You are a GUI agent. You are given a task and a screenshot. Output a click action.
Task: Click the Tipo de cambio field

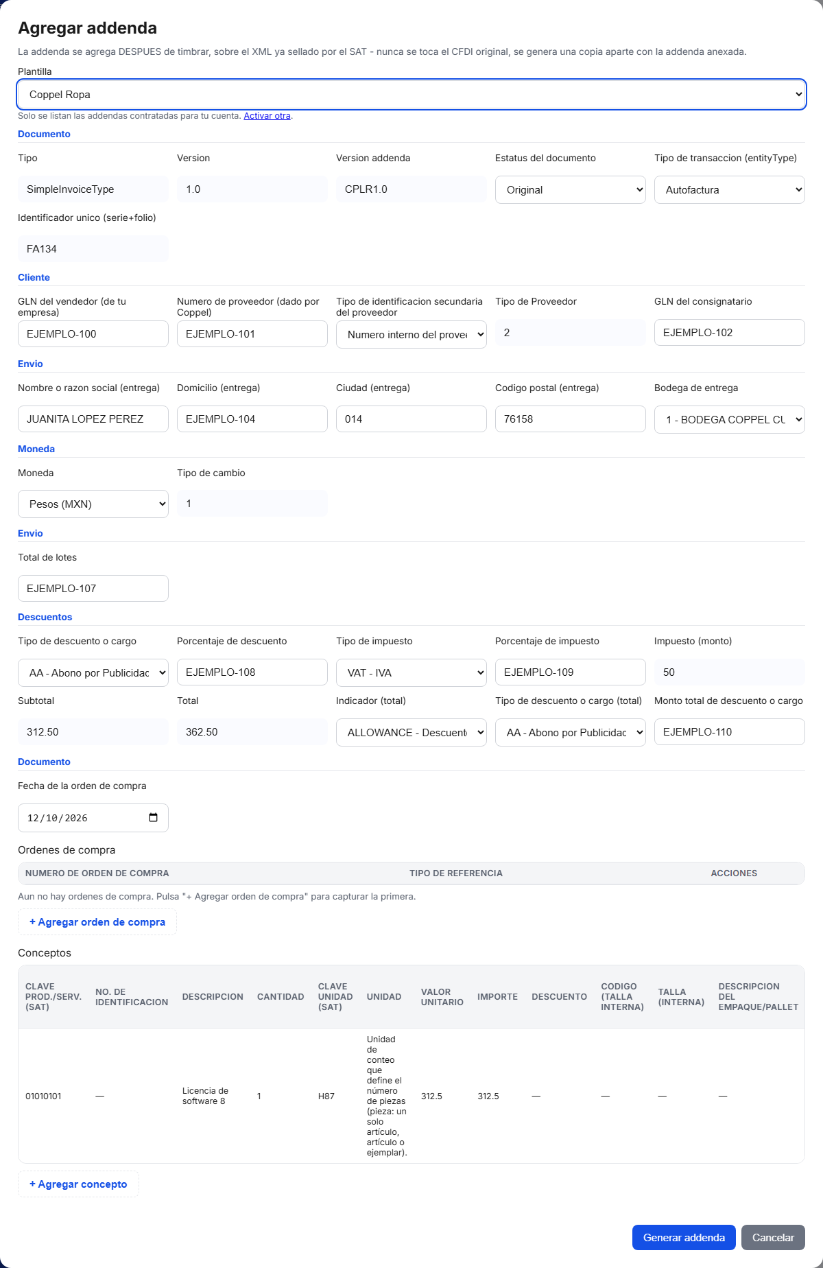point(252,504)
